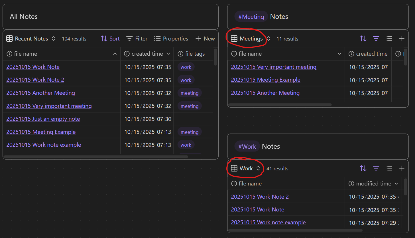Image resolution: width=415 pixels, height=238 pixels.
Task: Open the Recent Notes view switcher
Action: 31,39
